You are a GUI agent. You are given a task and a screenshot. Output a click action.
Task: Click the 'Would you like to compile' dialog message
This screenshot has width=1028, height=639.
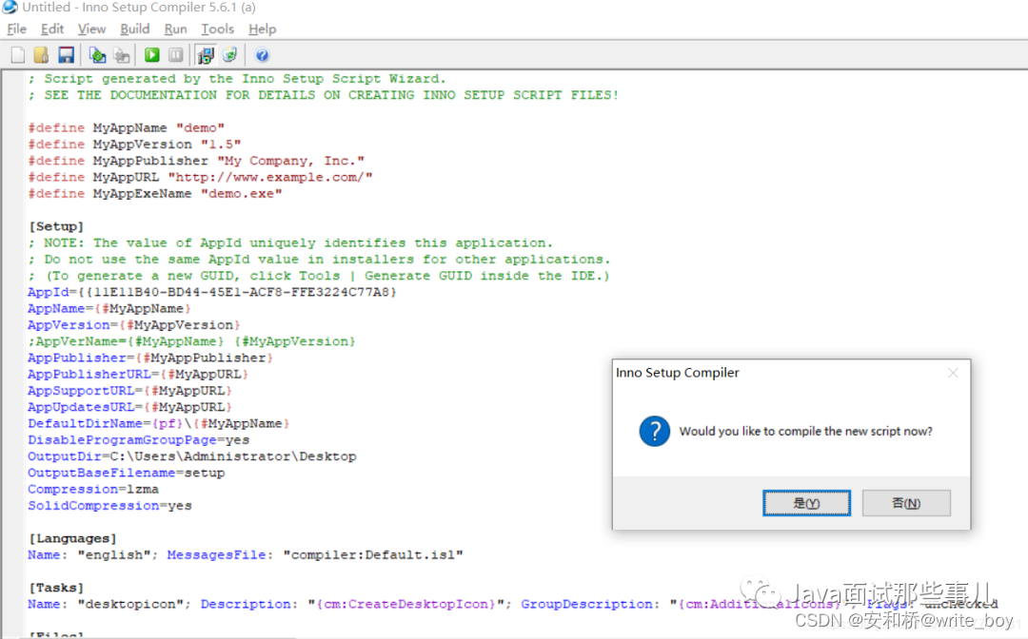coord(806,432)
